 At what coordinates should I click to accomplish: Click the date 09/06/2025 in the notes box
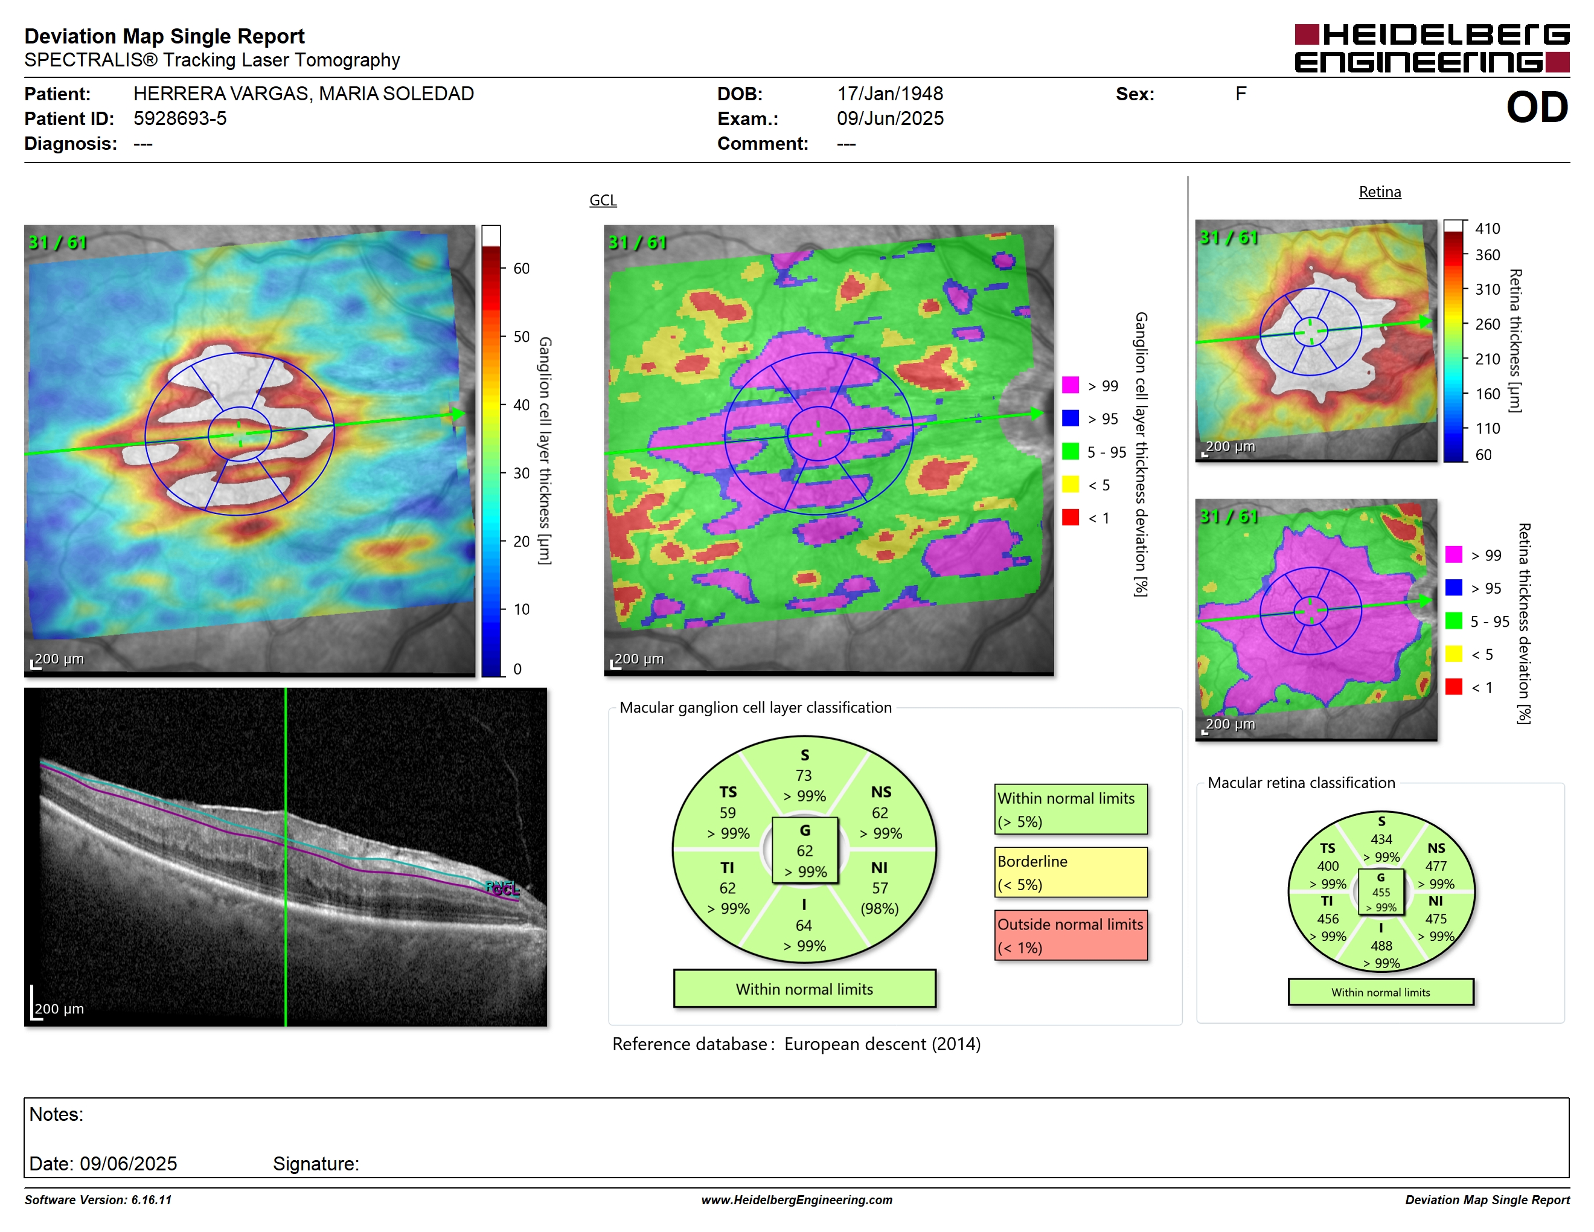point(129,1163)
